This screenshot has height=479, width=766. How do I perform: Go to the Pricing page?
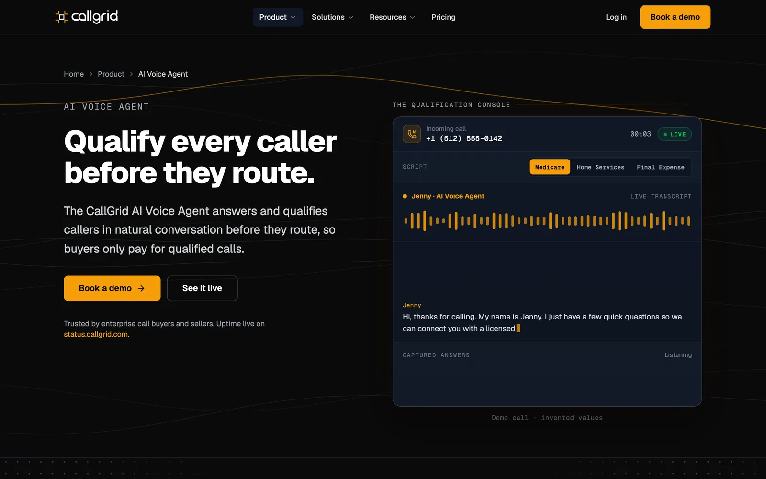coord(443,17)
